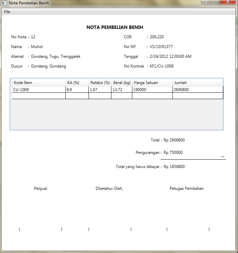Image resolution: width=238 pixels, height=253 pixels.
Task: Click the Jumlah column header
Action: pyautogui.click(x=198, y=83)
